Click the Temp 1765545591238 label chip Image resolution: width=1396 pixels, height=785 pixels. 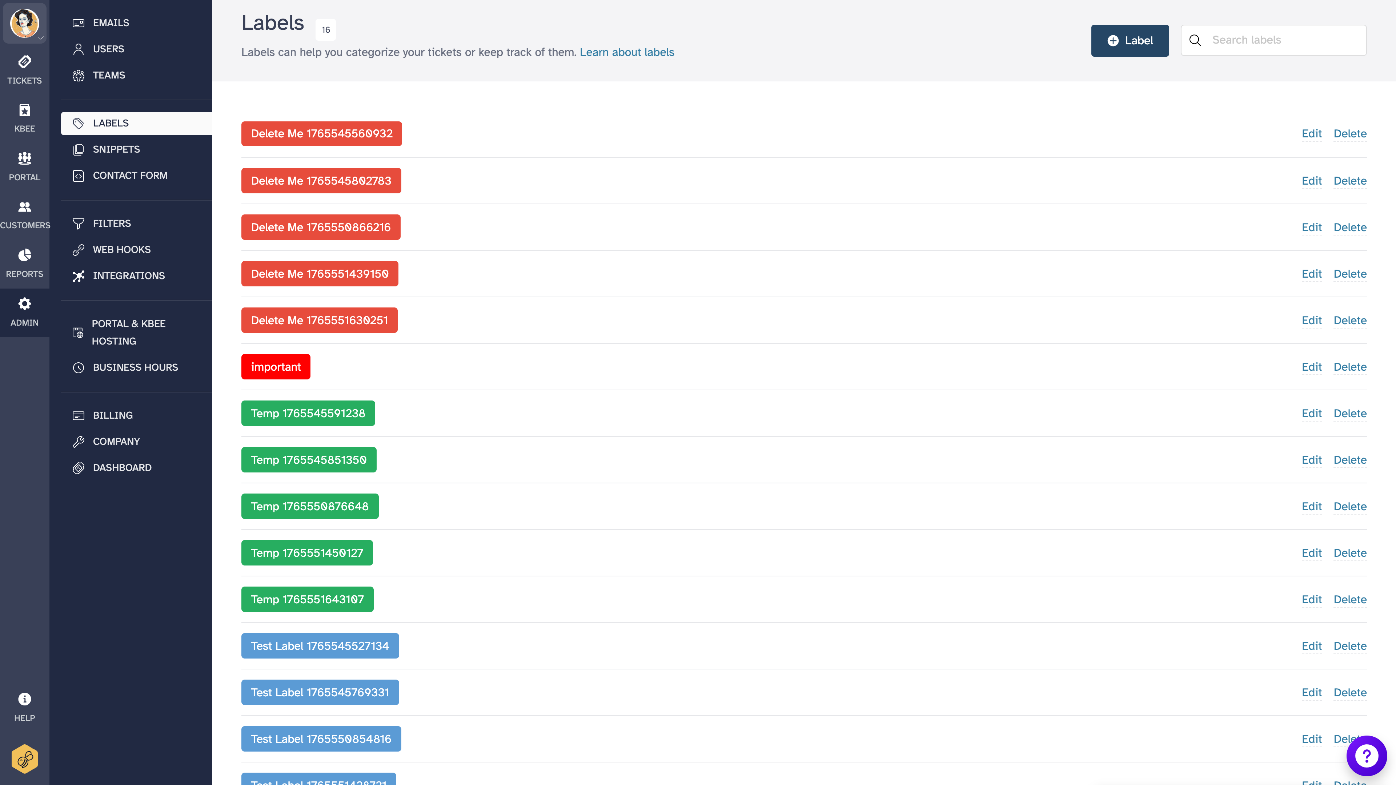(308, 413)
